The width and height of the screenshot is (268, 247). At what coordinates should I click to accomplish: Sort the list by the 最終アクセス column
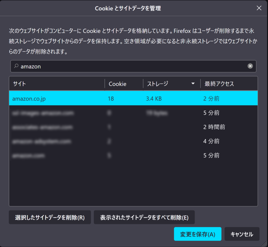click(229, 84)
